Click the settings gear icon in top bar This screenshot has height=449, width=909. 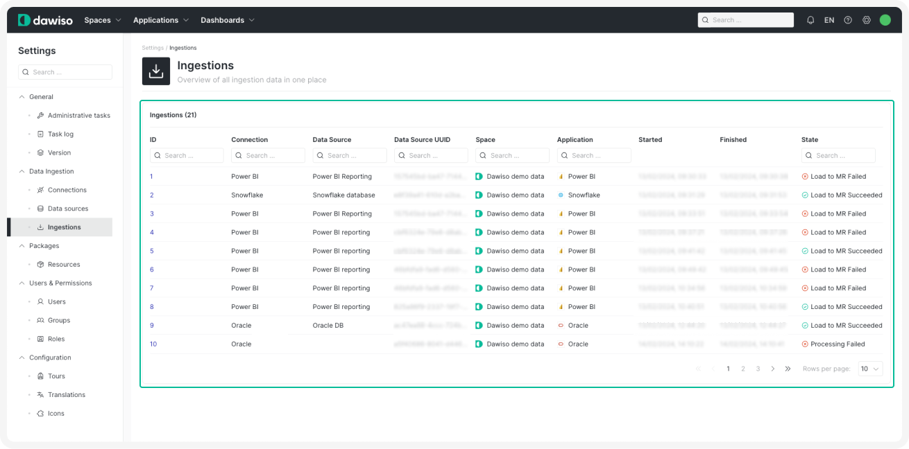tap(867, 20)
